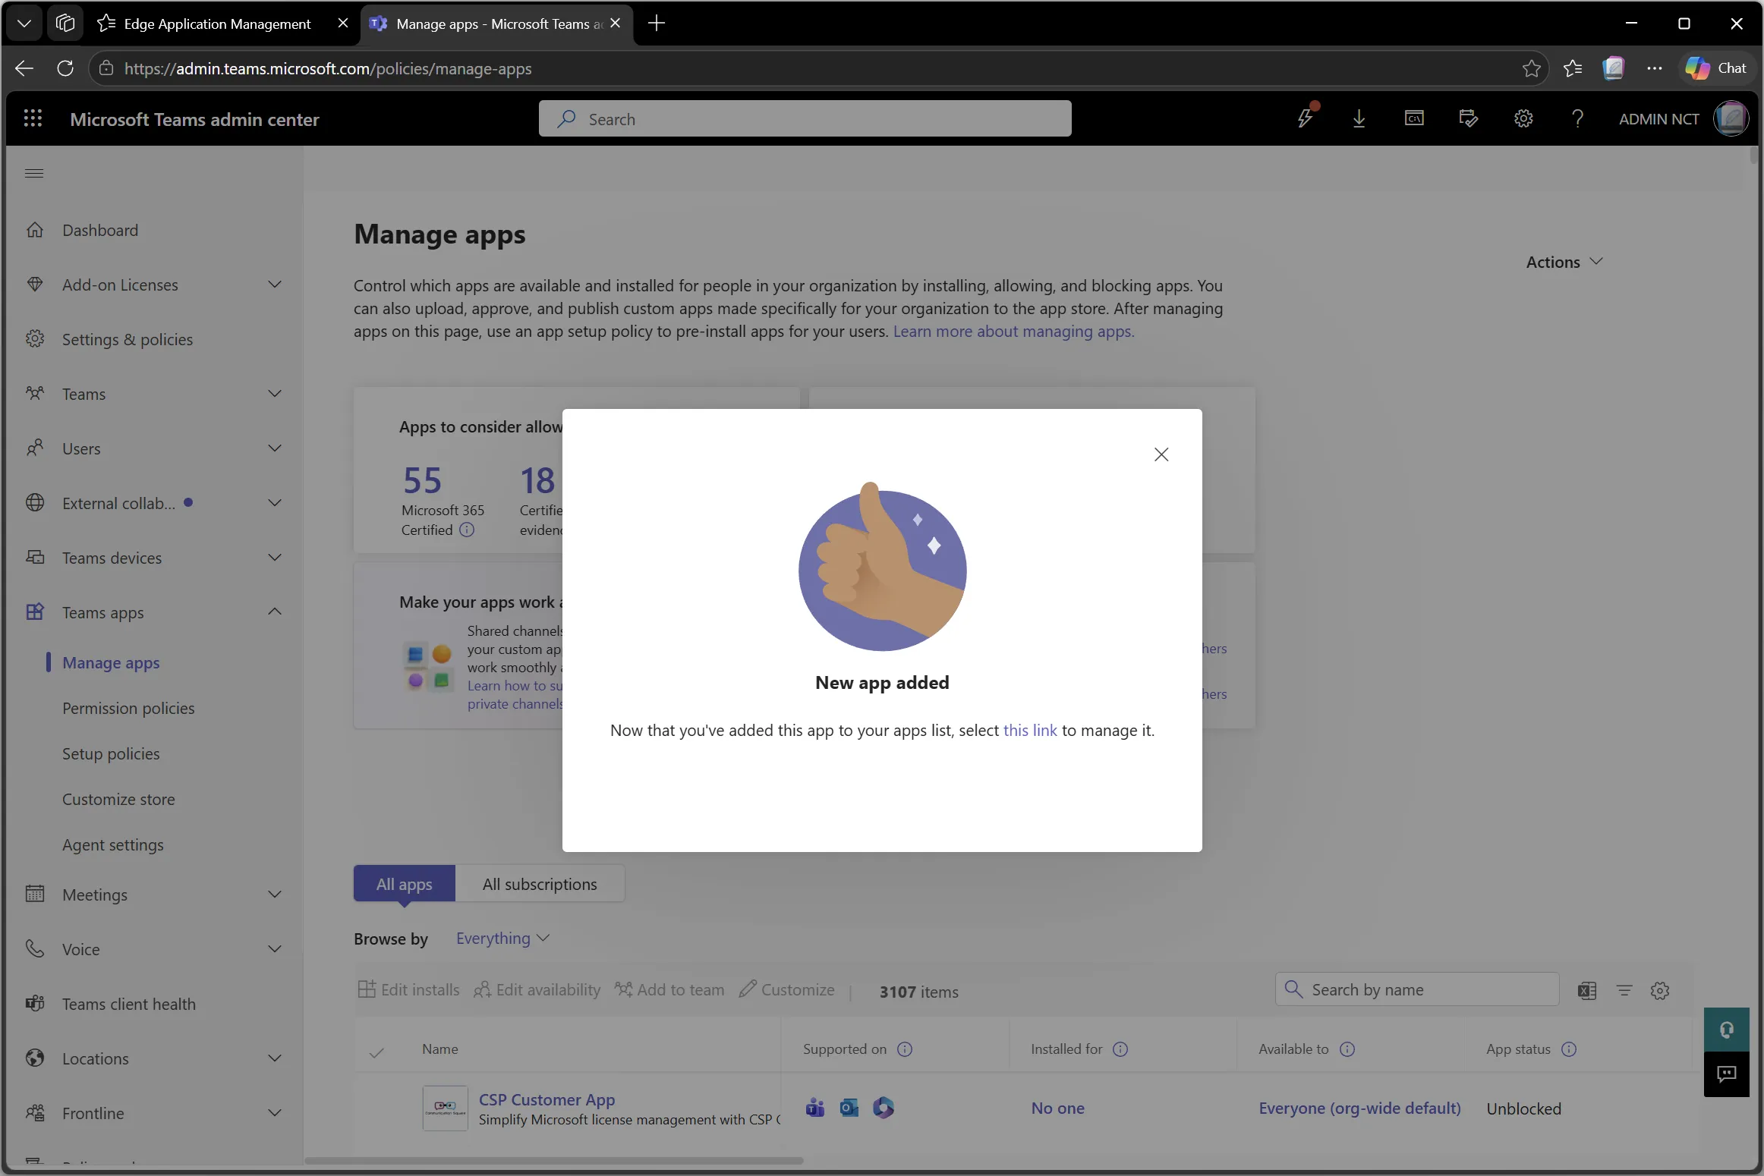This screenshot has width=1764, height=1176.
Task: Collapse the navigation hamburger menu
Action: pos(34,173)
